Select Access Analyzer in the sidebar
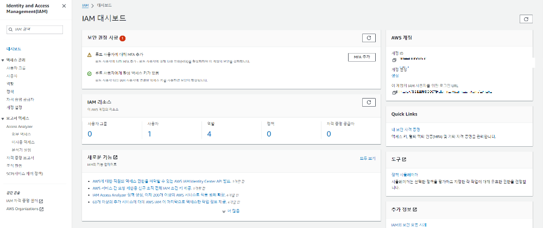543x228 pixels. point(20,126)
